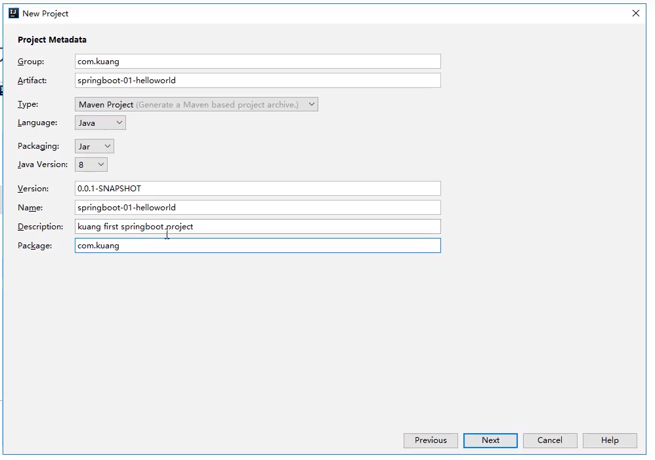
Task: Close the New Project dialog window
Action: [635, 13]
